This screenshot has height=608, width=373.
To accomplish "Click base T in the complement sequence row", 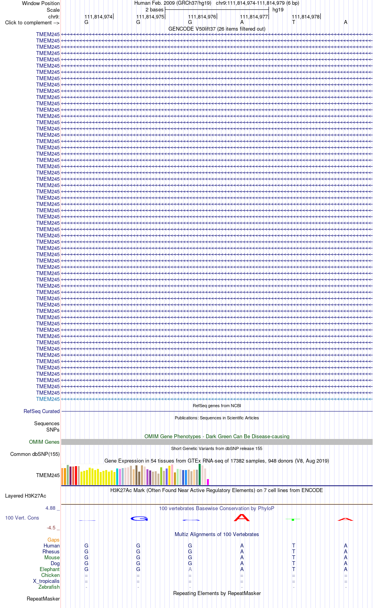I will click(x=294, y=22).
